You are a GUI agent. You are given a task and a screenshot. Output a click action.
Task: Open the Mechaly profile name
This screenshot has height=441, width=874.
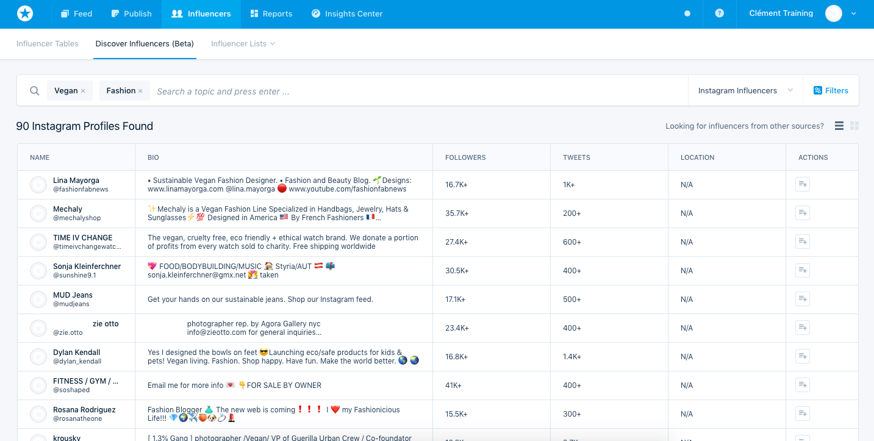[68, 209]
